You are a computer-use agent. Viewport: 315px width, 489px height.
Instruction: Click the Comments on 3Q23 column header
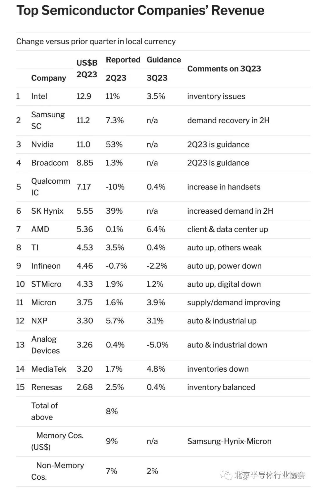[224, 69]
